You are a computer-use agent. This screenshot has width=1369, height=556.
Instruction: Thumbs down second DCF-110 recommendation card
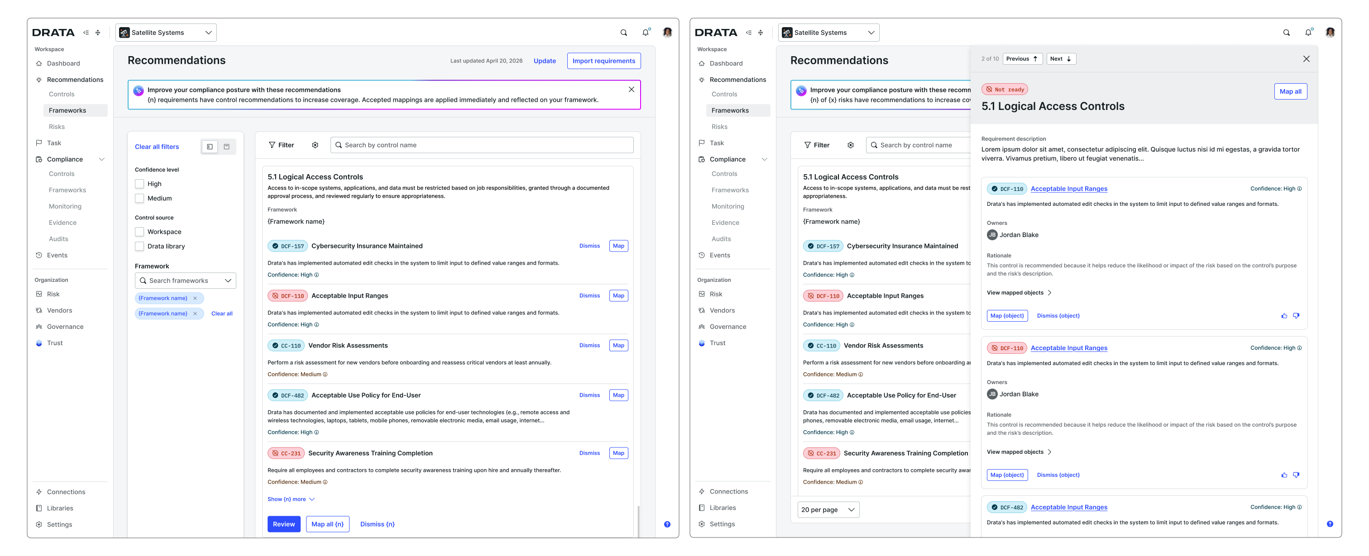1296,475
